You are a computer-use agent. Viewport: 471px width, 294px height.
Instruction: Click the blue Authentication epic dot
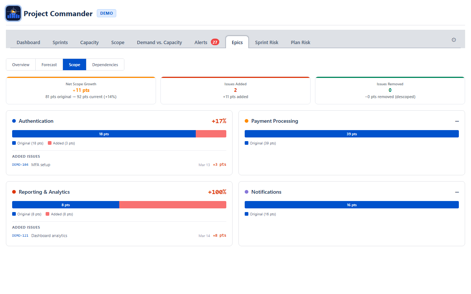[x=14, y=121]
